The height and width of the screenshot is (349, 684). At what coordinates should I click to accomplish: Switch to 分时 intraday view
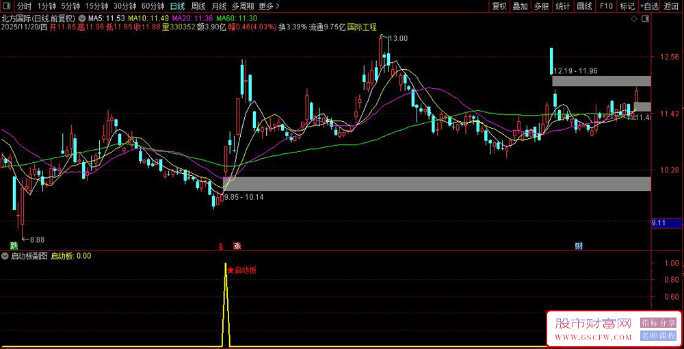(25, 6)
